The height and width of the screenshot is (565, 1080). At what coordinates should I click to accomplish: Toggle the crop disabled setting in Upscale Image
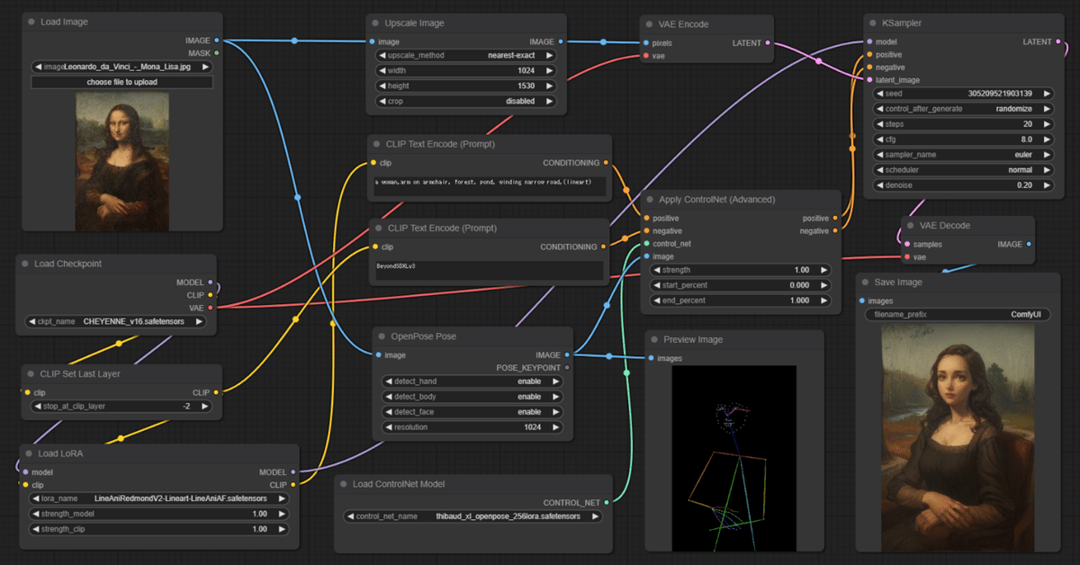pyautogui.click(x=465, y=101)
